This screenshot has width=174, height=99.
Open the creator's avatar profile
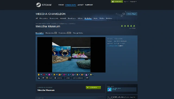point(109,90)
